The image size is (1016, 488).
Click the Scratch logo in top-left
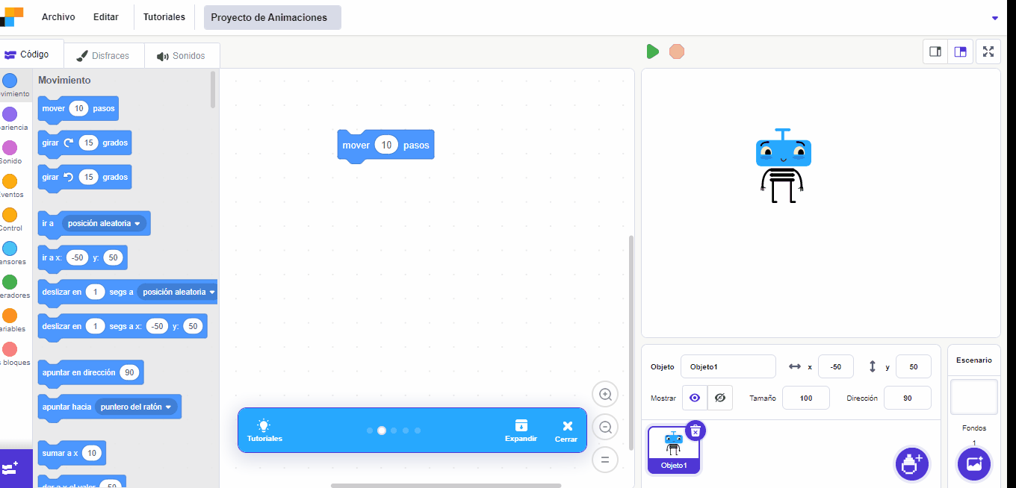point(12,16)
